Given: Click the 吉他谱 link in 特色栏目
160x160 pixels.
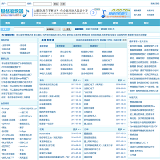Looking at the screenshot, I should click(23, 45).
